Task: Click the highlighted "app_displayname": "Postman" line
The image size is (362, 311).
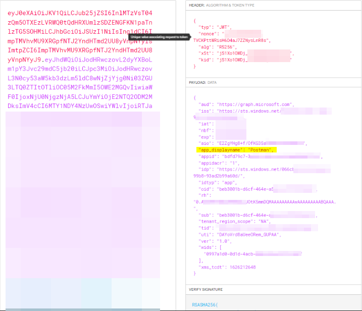Action: coord(236,150)
